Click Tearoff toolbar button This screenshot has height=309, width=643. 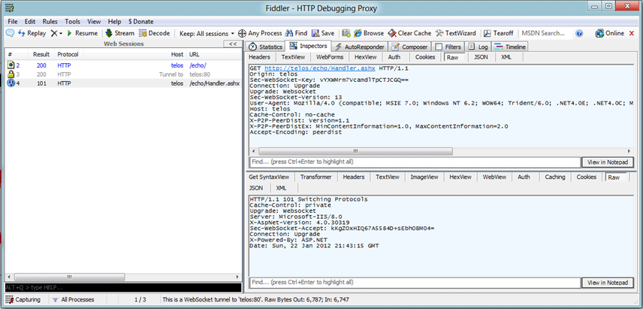tap(498, 33)
